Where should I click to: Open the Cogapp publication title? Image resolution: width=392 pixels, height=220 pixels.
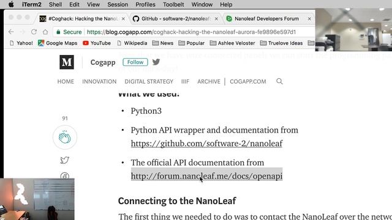tap(103, 62)
